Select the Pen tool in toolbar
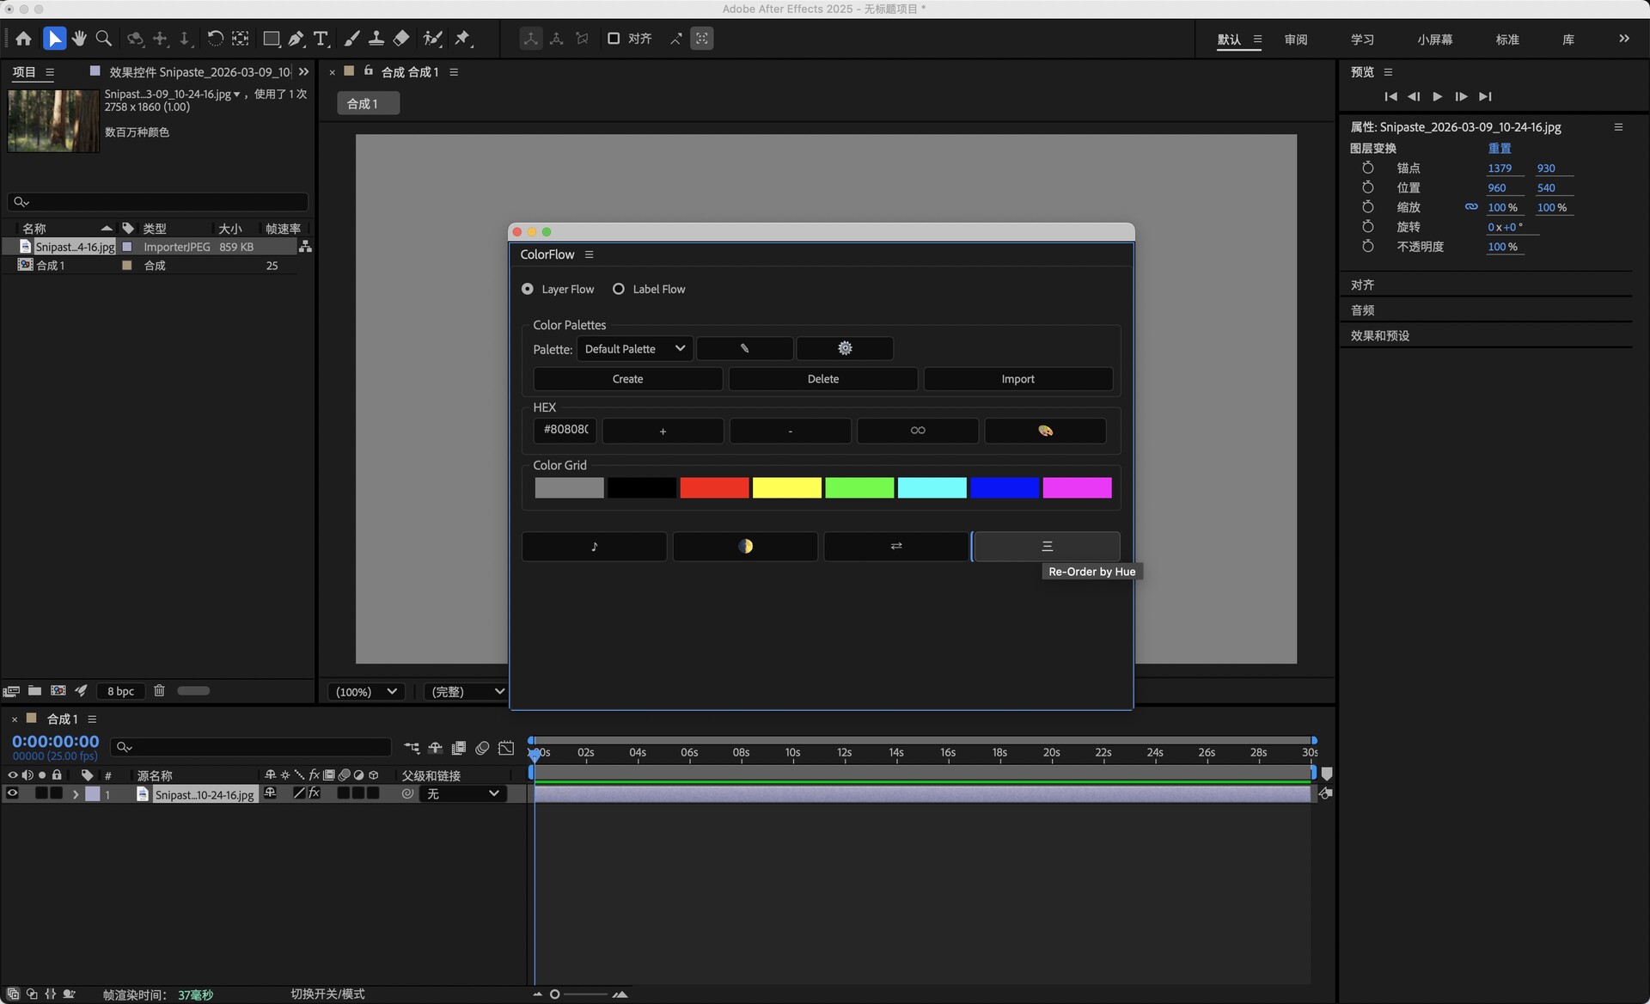 (296, 39)
